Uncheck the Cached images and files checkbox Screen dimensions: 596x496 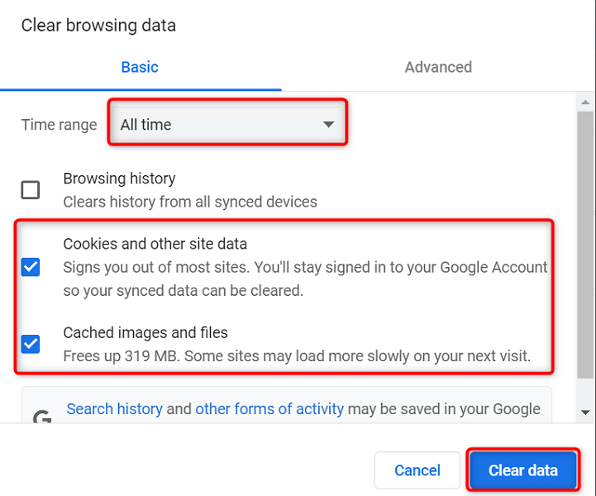[31, 343]
